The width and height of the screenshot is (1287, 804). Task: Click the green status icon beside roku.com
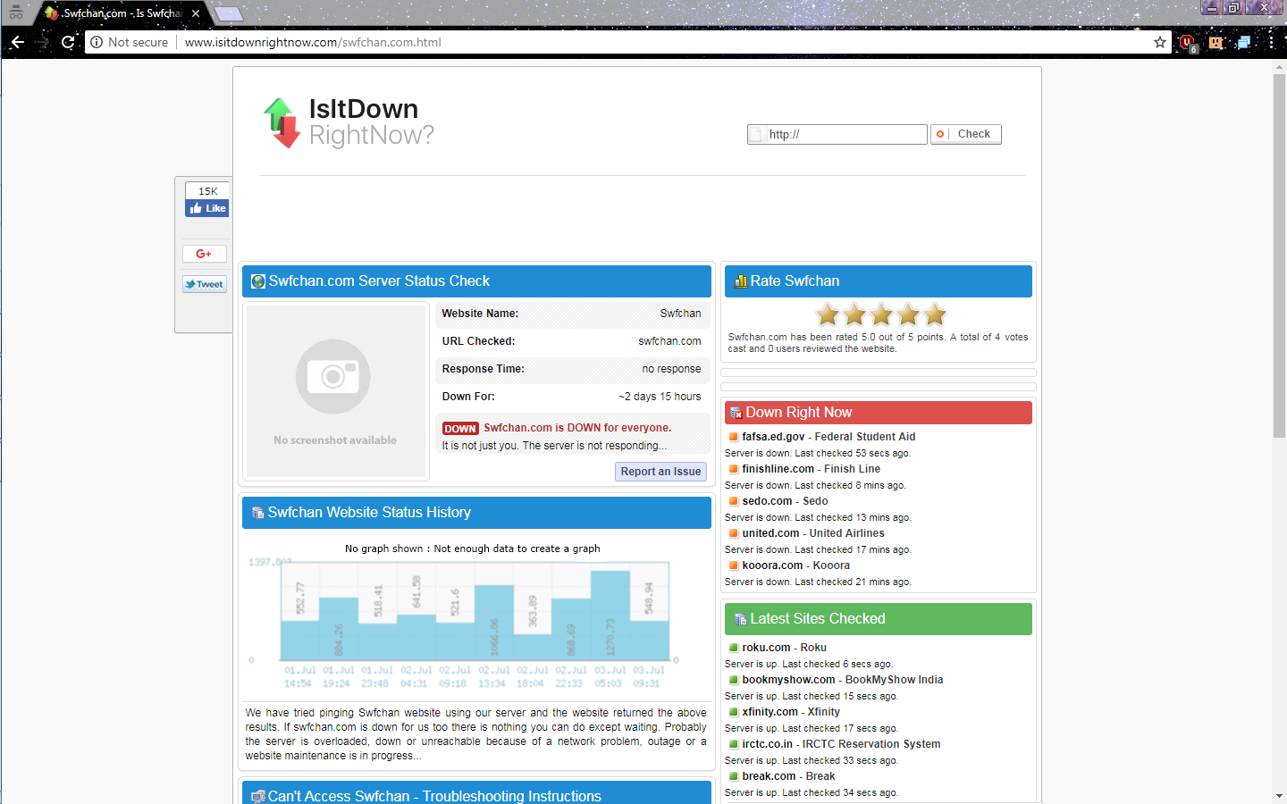coord(734,648)
